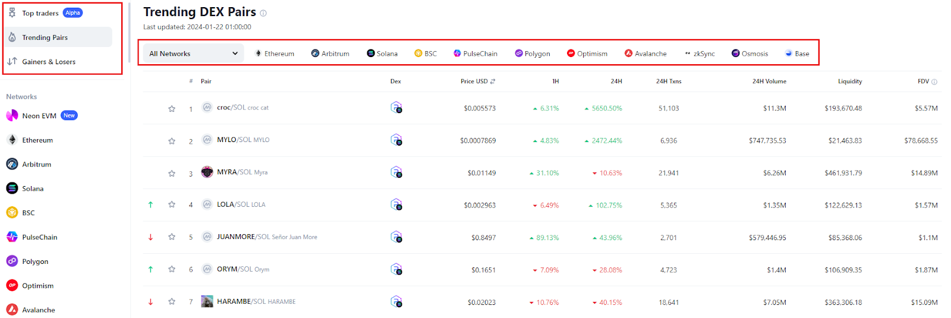
Task: Select BSC in Networks sidebar
Action: click(21, 212)
